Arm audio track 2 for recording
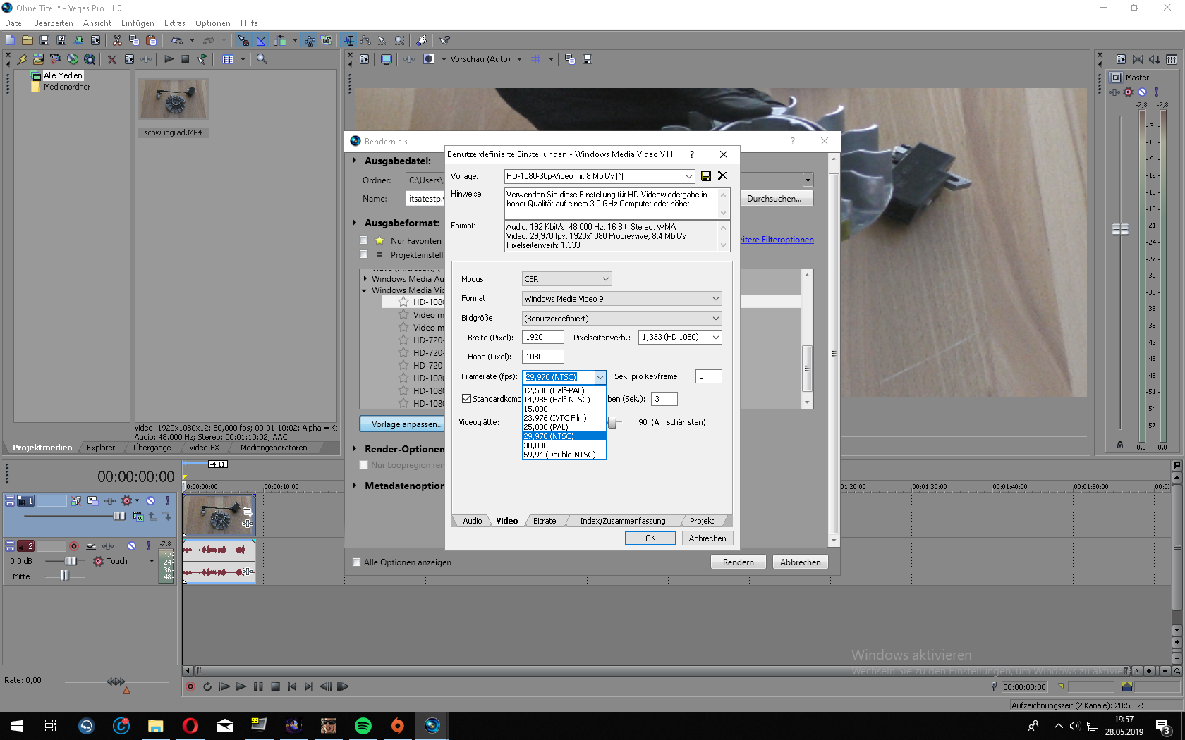Screen dimensions: 1185x740 click(74, 546)
